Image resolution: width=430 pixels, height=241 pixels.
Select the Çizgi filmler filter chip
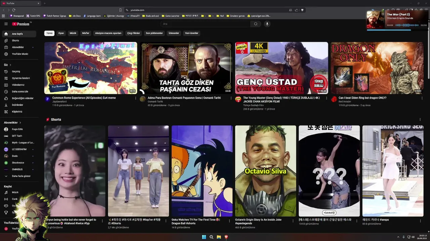[x=133, y=33]
